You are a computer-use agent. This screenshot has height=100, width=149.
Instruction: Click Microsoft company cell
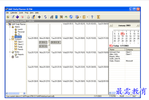tap(129, 61)
